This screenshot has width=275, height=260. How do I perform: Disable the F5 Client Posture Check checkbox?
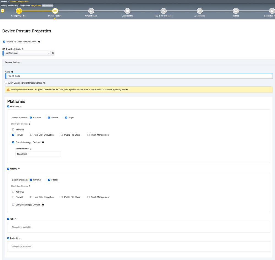coord(4,42)
